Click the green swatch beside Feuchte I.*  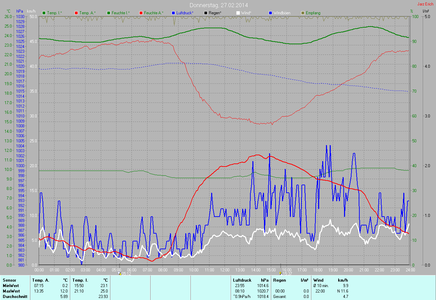pos(109,13)
